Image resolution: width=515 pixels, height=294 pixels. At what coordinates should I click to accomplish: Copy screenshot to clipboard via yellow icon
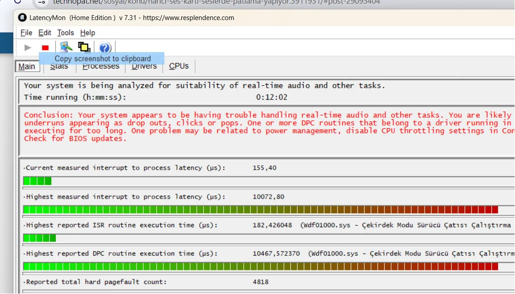pos(84,48)
